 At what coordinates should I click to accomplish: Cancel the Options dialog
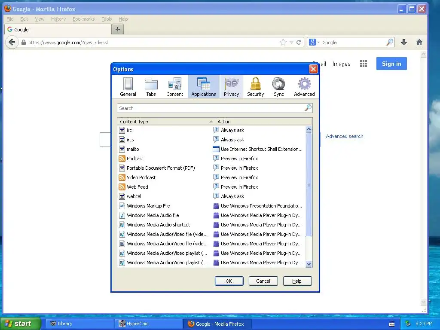coord(263,281)
